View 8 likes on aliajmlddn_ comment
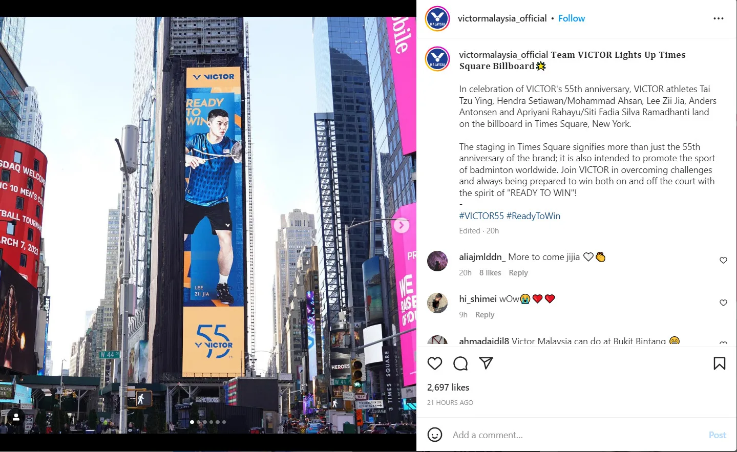Viewport: 737px width, 452px height. (490, 273)
